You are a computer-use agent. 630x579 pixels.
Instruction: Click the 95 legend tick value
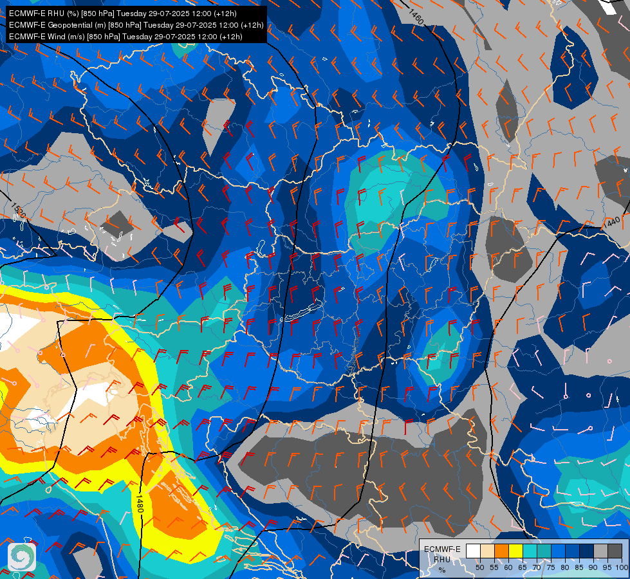click(x=607, y=567)
